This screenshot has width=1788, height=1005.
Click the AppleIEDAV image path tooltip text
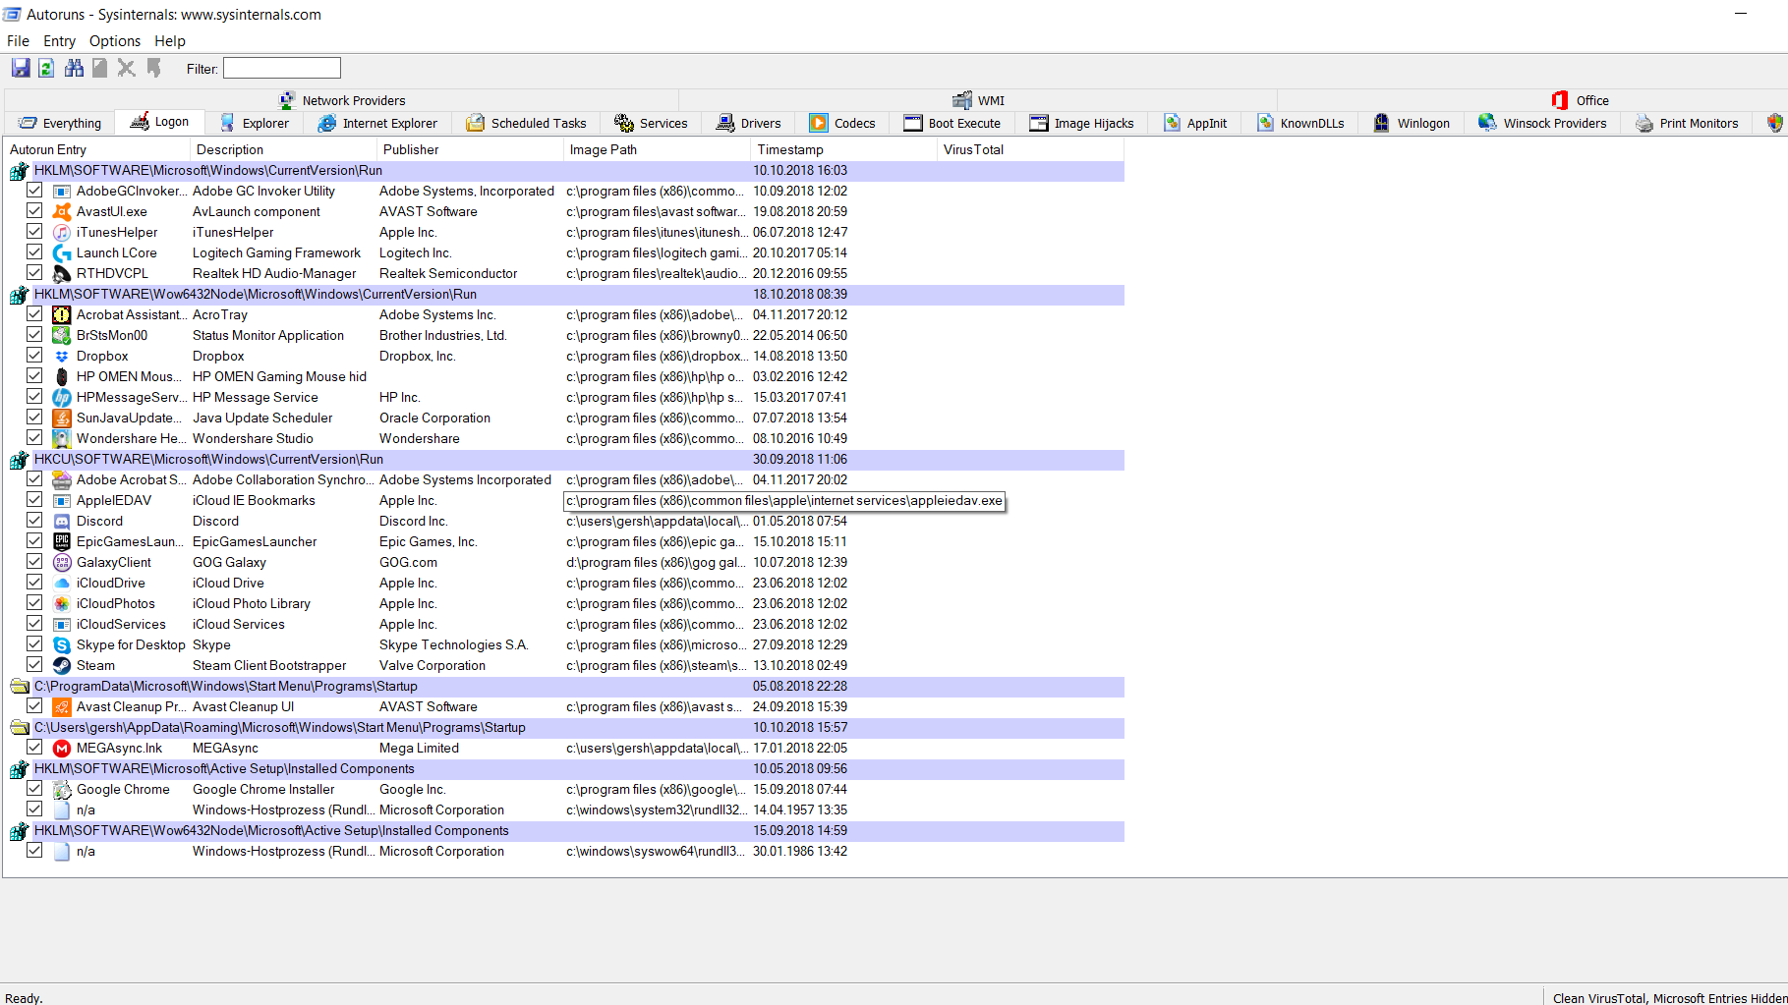[784, 501]
